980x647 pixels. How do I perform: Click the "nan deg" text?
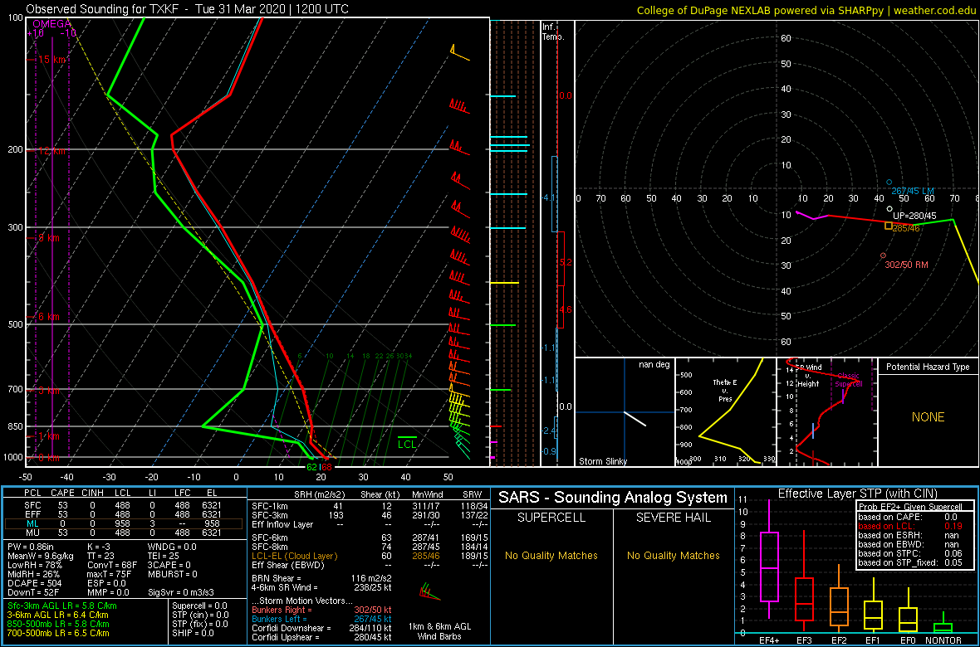pos(654,365)
